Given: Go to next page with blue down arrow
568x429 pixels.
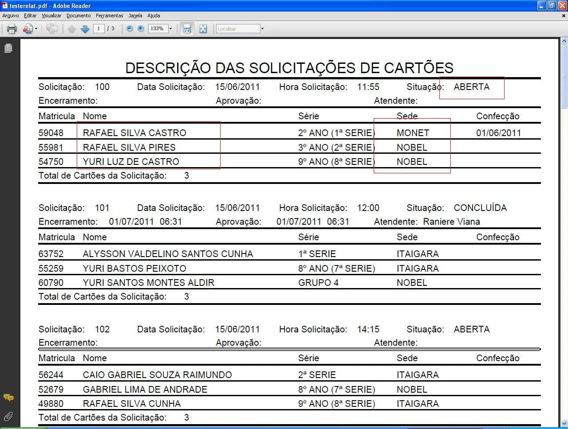Looking at the screenshot, I should click(x=85, y=29).
